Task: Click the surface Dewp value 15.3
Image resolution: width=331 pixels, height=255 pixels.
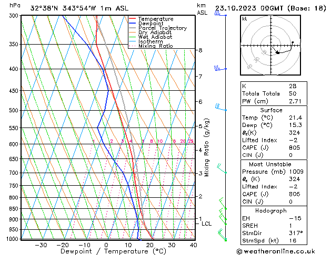Action: (x=296, y=125)
